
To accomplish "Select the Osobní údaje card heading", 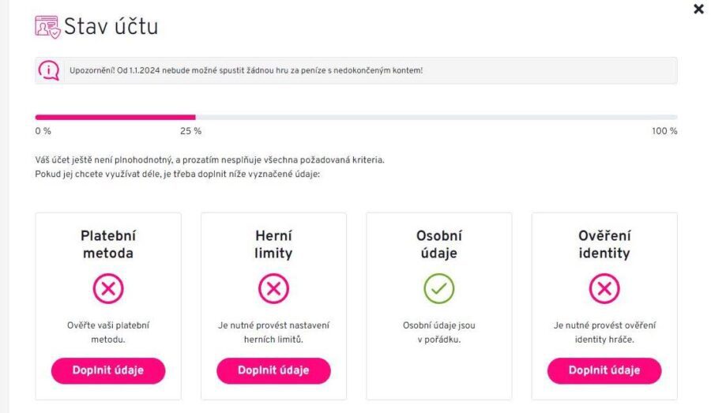I will (438, 244).
